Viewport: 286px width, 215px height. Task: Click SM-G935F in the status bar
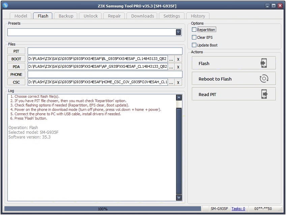tap(219, 209)
